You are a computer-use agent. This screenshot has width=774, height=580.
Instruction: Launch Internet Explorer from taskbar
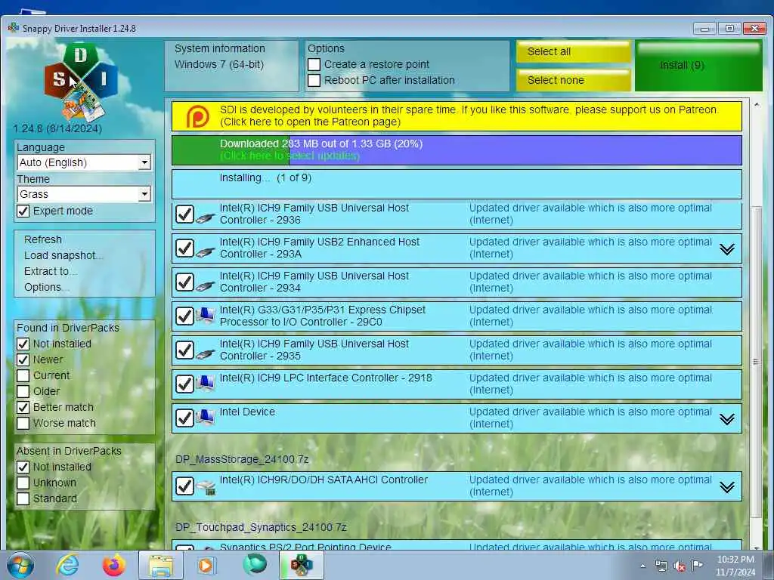[x=67, y=565]
